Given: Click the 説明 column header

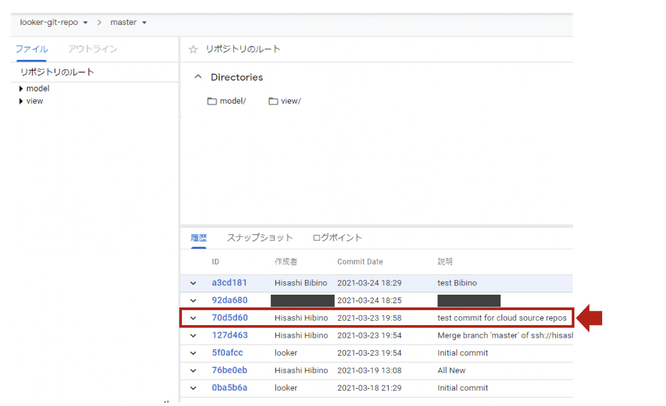Looking at the screenshot, I should point(445,262).
